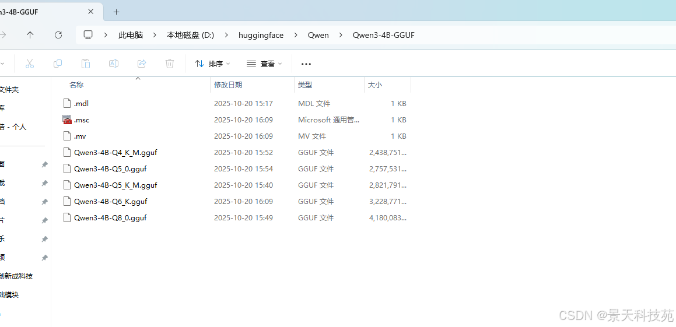Navigate to huggingface in breadcrumb
The image size is (676, 327).
tap(261, 36)
